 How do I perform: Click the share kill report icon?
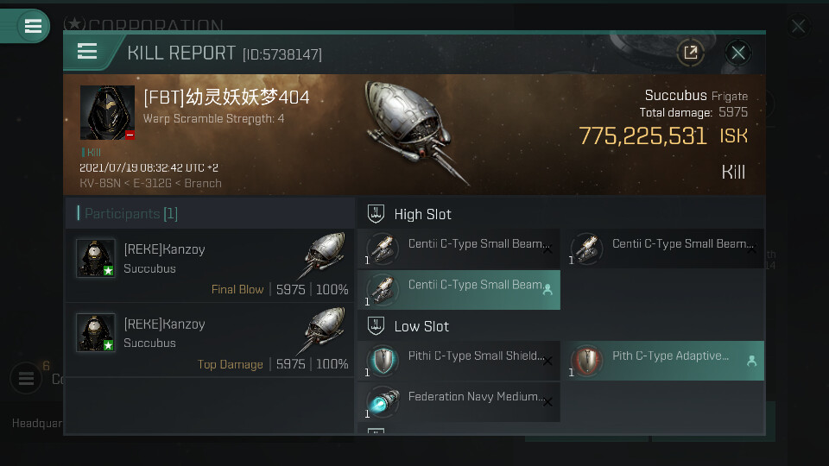690,53
